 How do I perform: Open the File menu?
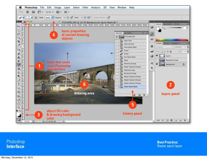point(42,7)
